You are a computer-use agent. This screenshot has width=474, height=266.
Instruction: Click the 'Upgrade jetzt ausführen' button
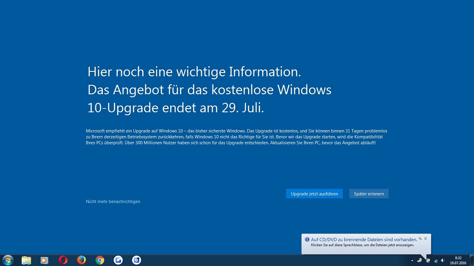(314, 194)
